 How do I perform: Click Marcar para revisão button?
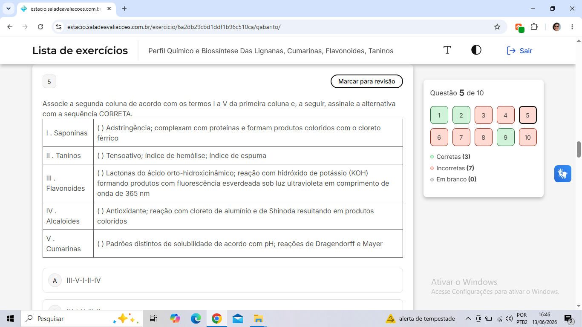tap(366, 81)
